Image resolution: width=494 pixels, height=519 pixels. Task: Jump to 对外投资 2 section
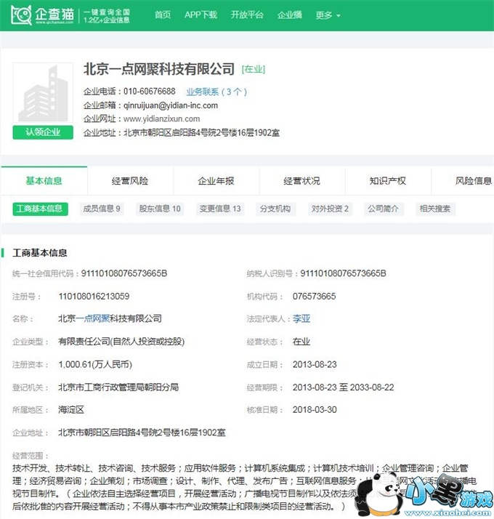pyautogui.click(x=330, y=209)
